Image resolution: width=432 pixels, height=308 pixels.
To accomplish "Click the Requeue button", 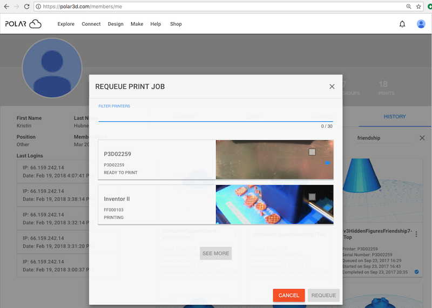I will tap(323, 296).
